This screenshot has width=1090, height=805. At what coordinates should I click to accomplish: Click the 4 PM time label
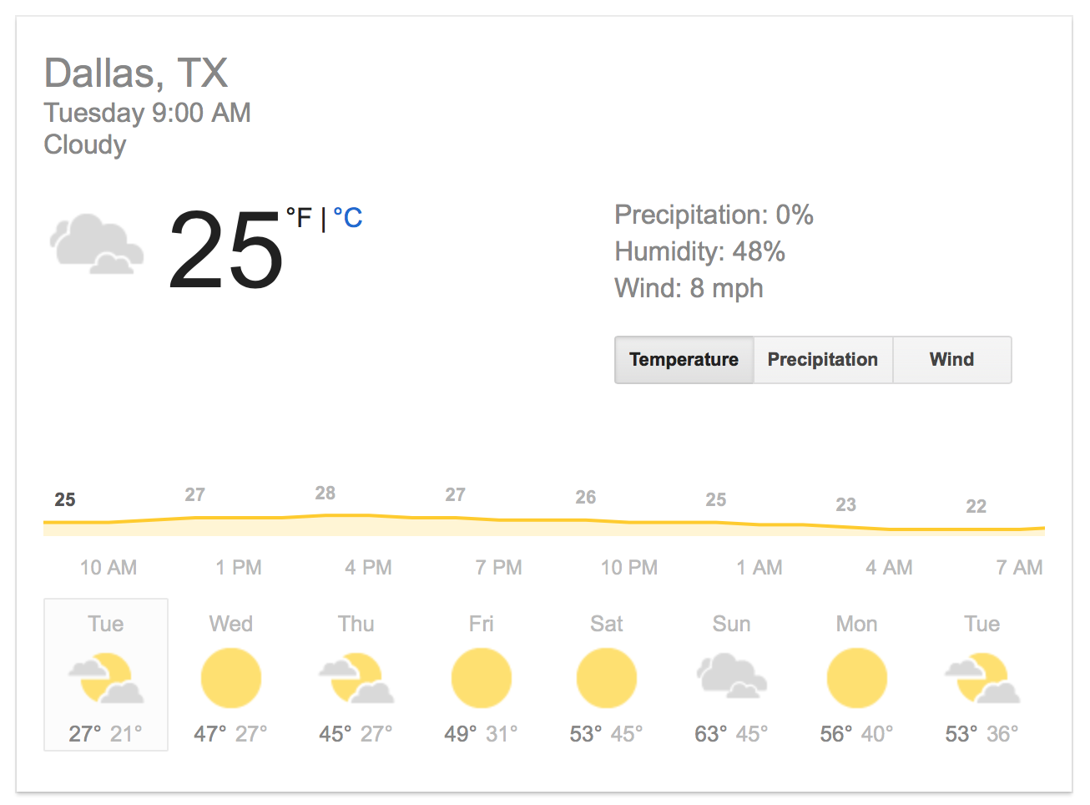(x=368, y=568)
